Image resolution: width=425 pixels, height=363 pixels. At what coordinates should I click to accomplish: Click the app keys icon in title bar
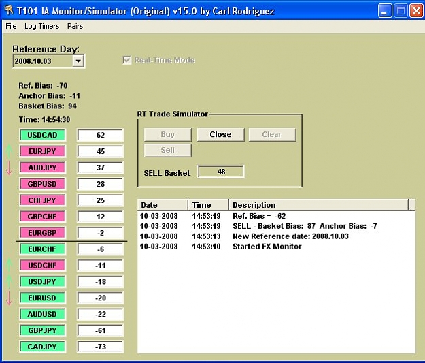click(x=9, y=11)
